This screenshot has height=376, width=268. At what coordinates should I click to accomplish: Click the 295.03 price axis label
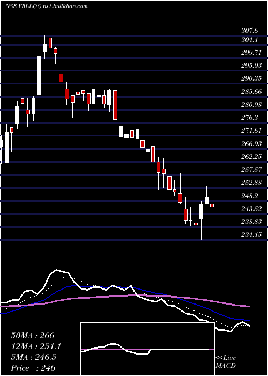[x=251, y=66]
